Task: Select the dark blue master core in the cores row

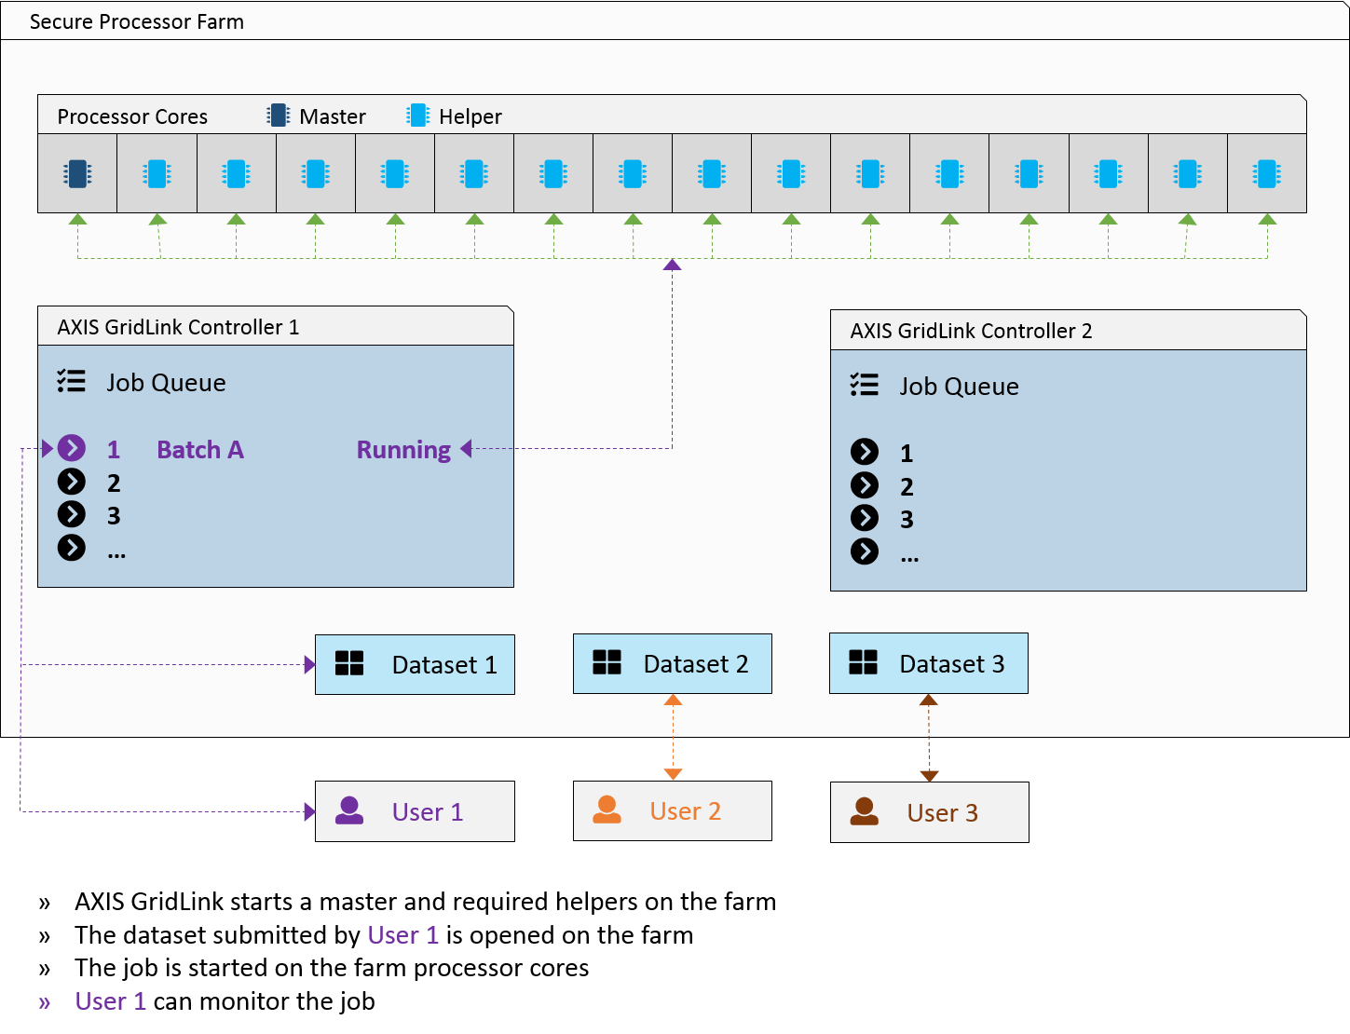Action: coord(77,174)
